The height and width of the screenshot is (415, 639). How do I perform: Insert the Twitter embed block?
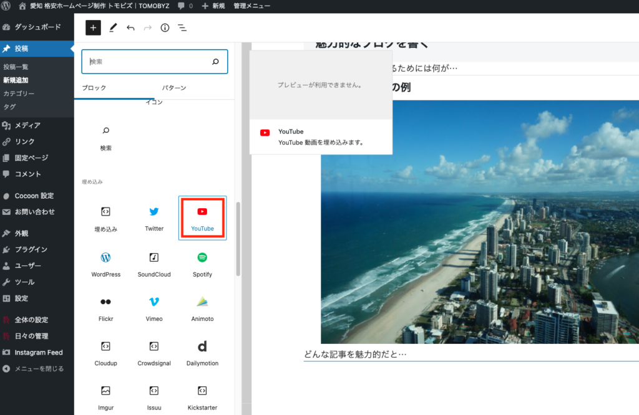(x=154, y=218)
